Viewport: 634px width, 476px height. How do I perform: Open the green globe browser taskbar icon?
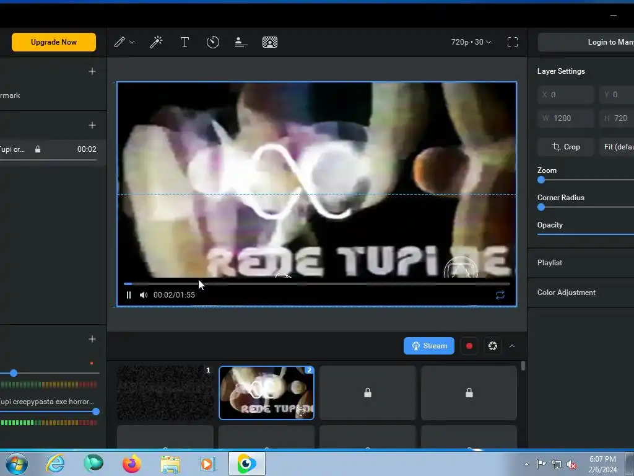[x=93, y=464]
